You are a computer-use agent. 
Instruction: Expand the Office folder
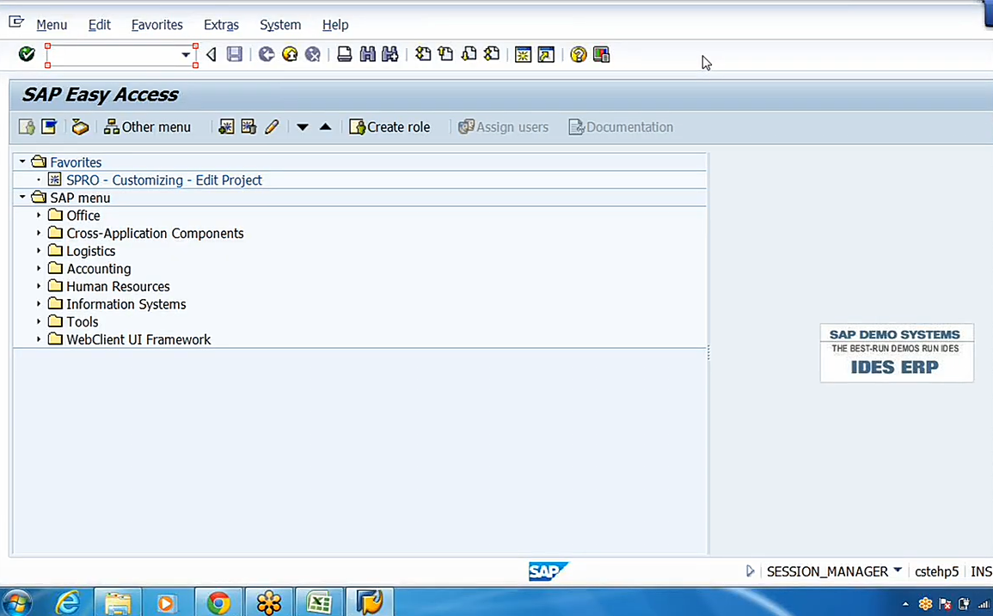tap(39, 216)
